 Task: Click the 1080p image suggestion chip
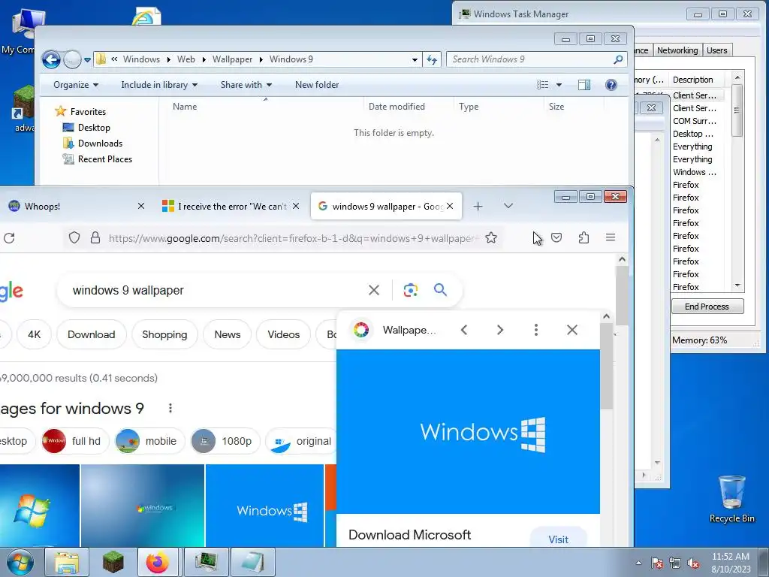tap(225, 441)
